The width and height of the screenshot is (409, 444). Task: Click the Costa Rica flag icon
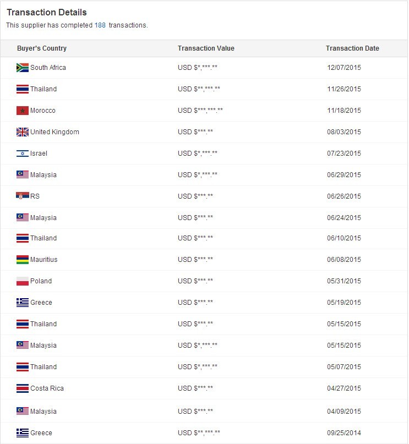click(23, 388)
